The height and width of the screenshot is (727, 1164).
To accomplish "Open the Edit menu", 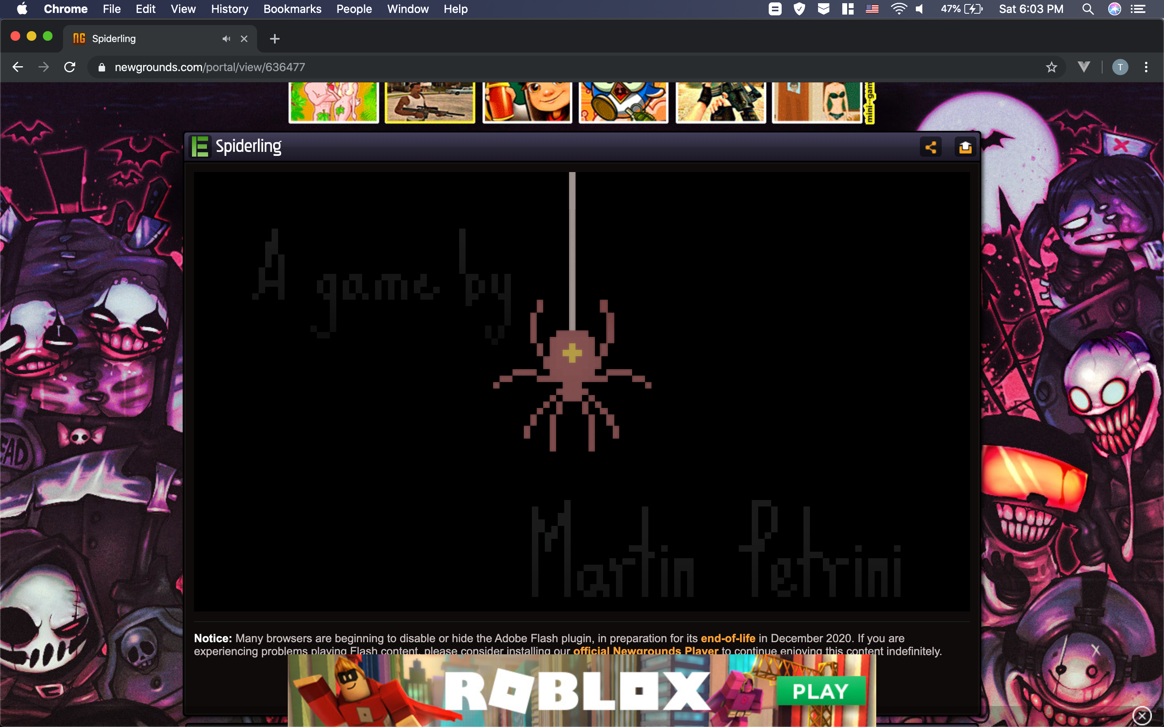I will coord(145,8).
